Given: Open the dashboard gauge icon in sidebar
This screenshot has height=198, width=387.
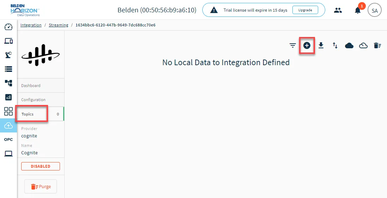Looking at the screenshot, I should tap(8, 27).
